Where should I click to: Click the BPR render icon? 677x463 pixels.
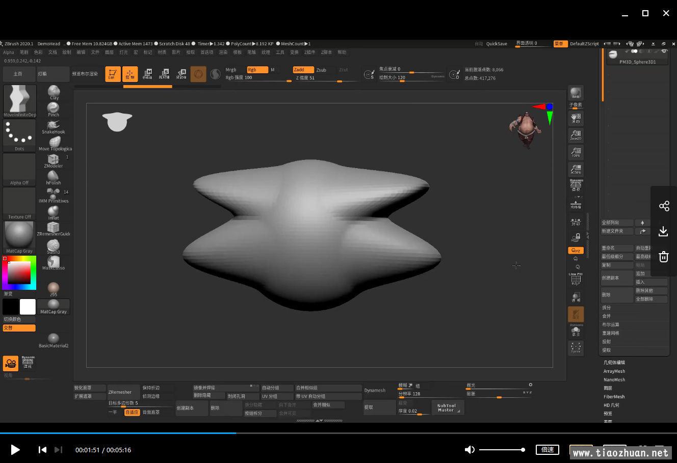[576, 93]
